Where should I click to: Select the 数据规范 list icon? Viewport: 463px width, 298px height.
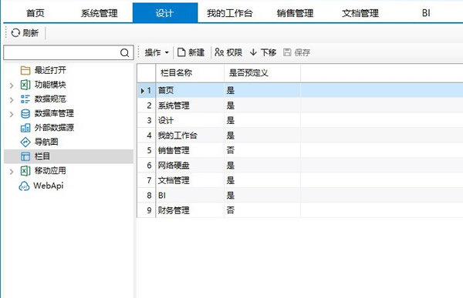pos(25,99)
